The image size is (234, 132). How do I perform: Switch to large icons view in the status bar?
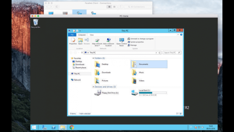180,114
